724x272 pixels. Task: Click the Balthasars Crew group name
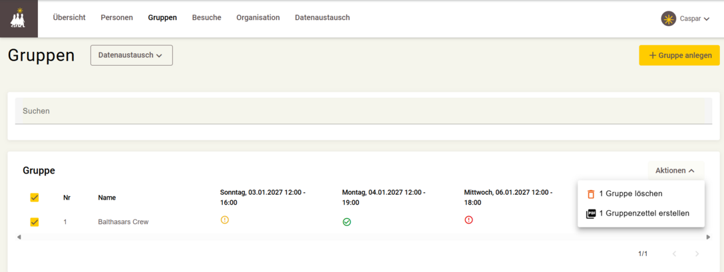click(123, 222)
